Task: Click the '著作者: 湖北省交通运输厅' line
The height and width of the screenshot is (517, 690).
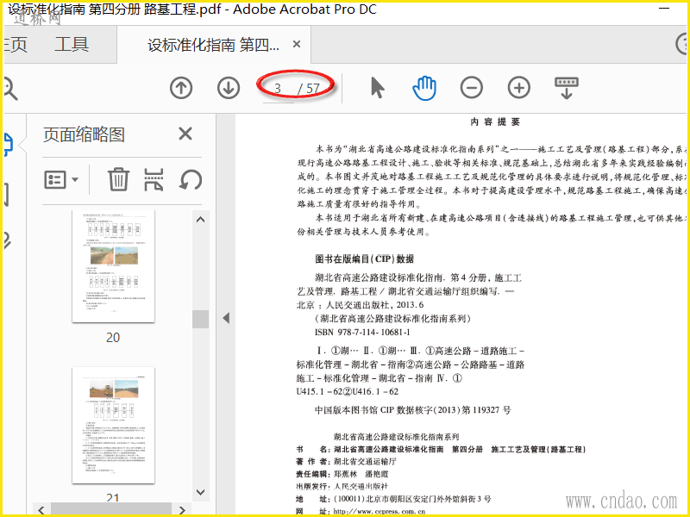Action: (x=347, y=462)
